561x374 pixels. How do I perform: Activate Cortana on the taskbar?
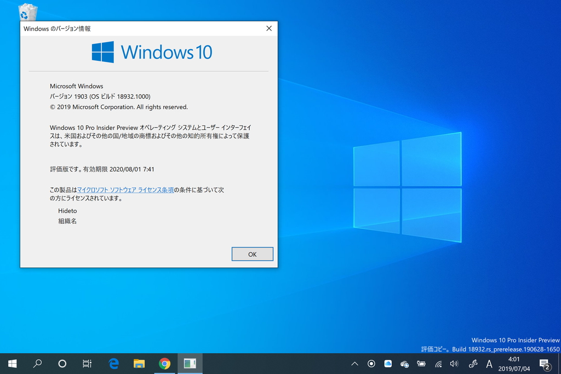click(x=62, y=364)
